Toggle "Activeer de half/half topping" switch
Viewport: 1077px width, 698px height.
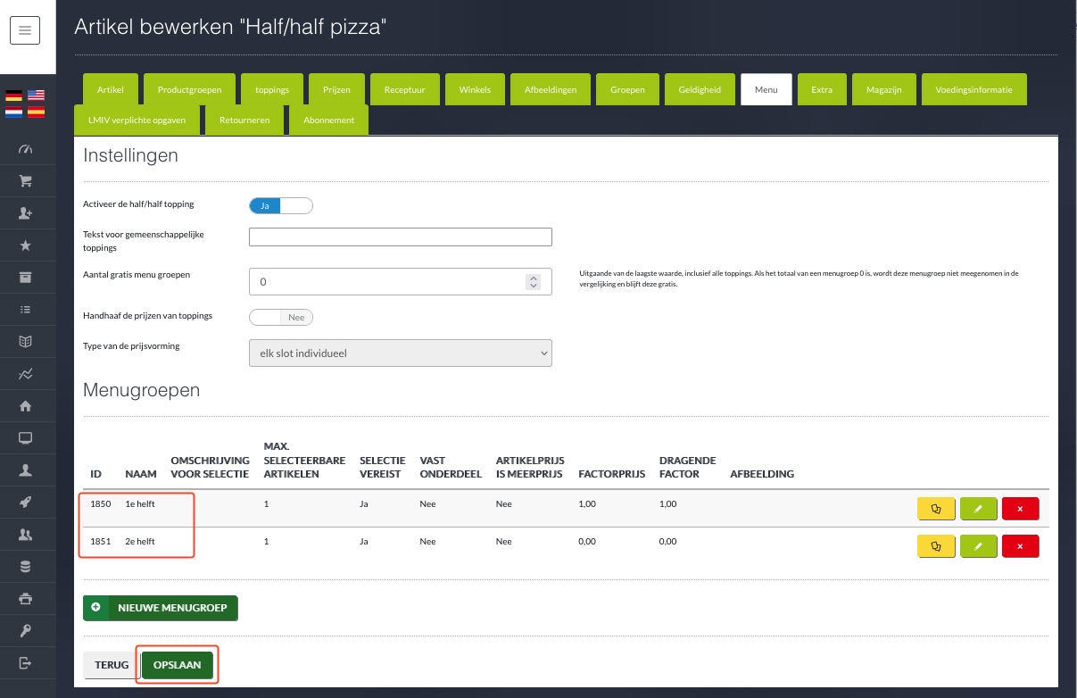tap(280, 206)
